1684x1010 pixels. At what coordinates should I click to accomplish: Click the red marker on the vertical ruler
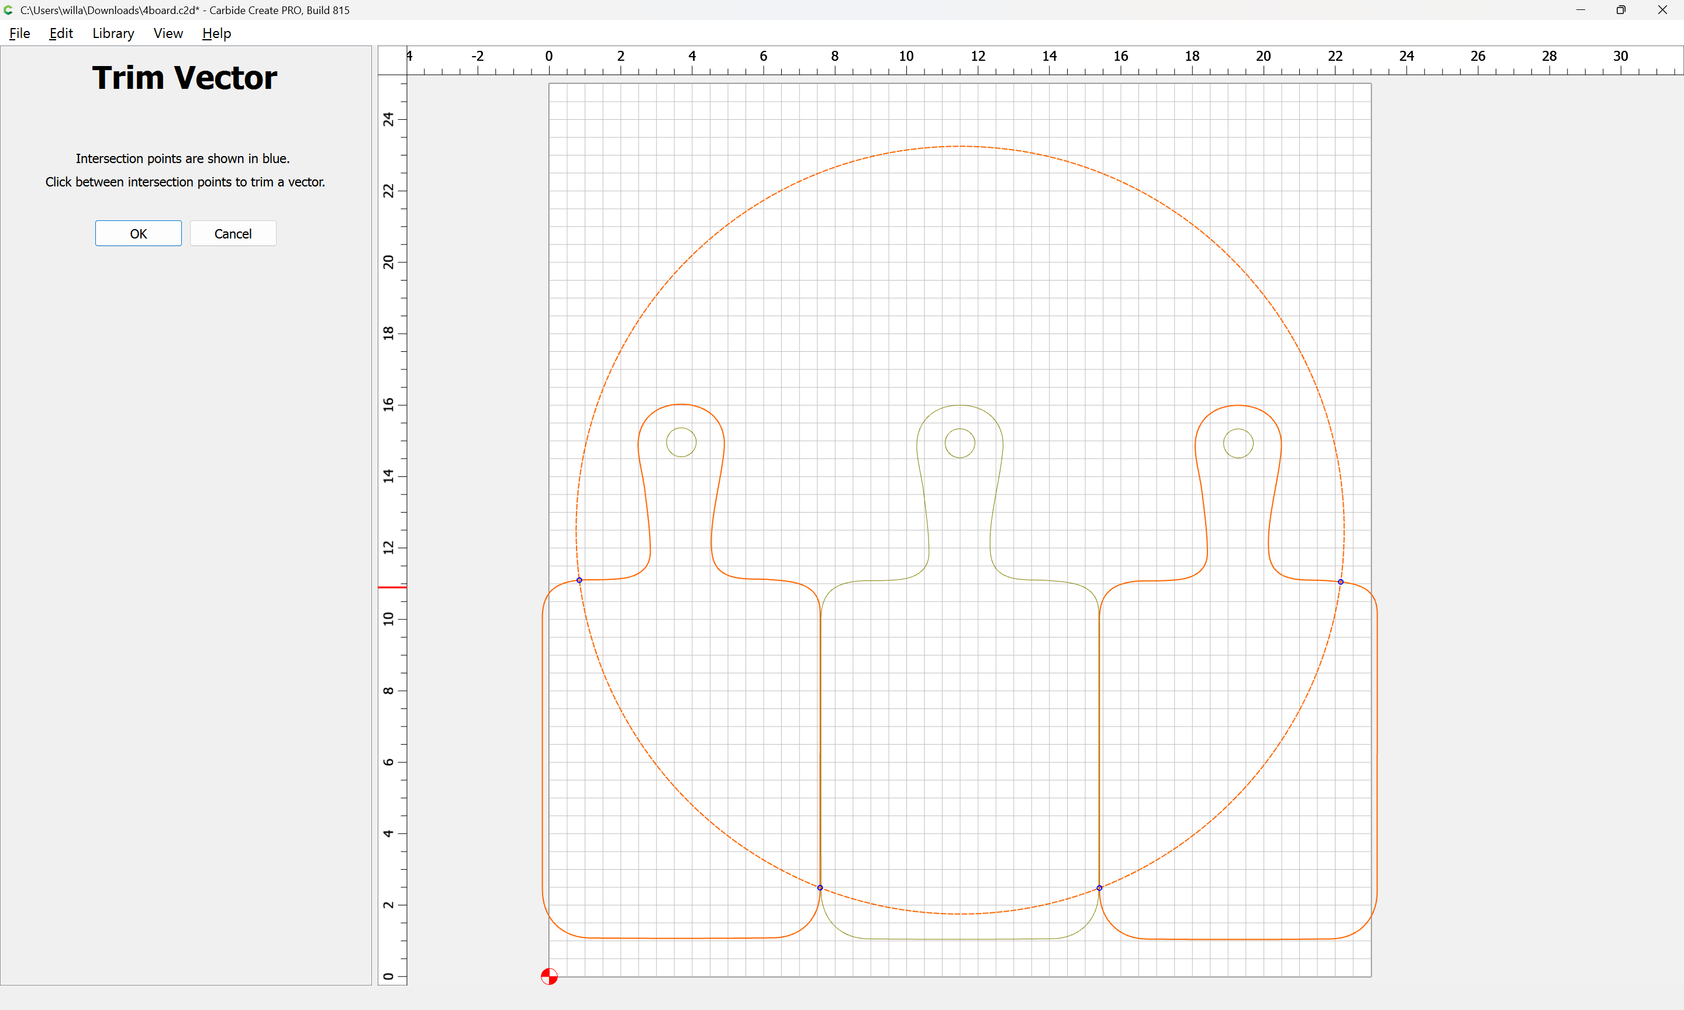392,587
